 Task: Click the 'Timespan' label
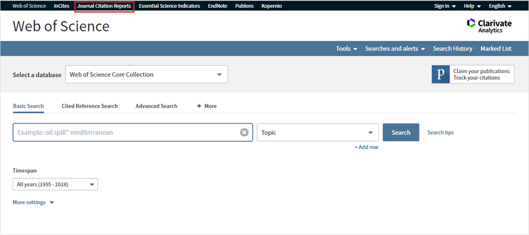[24, 170]
